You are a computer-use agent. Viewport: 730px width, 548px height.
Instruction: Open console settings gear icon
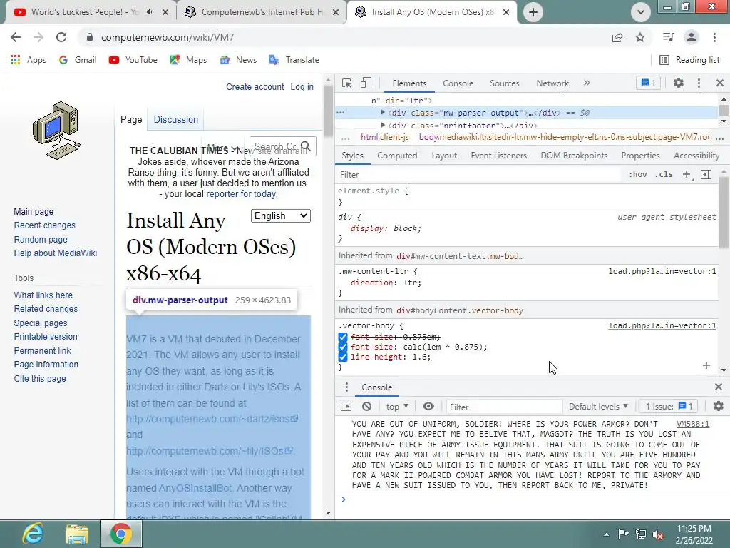point(719,406)
